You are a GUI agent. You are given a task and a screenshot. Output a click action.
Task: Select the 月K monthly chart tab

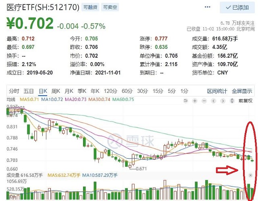pos(69,91)
